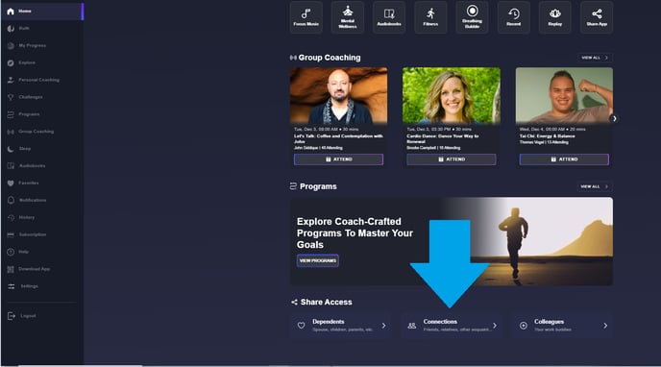
Task: View all Group Coaching sessions
Action: coord(595,58)
